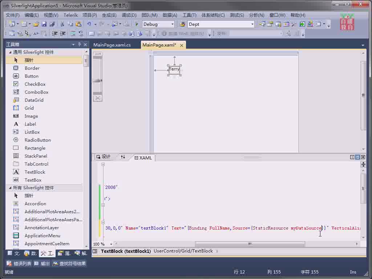Collapse the 通用 Silverlight 控件 group

(x=10, y=52)
